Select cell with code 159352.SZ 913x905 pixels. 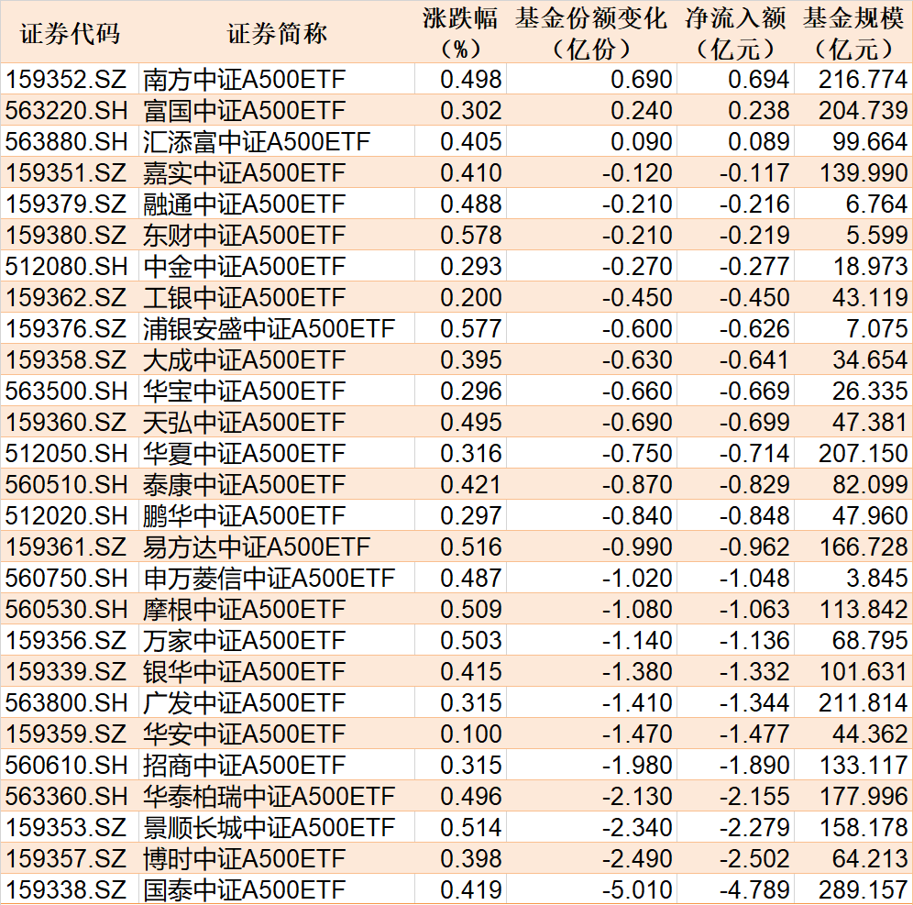pyautogui.click(x=70, y=79)
